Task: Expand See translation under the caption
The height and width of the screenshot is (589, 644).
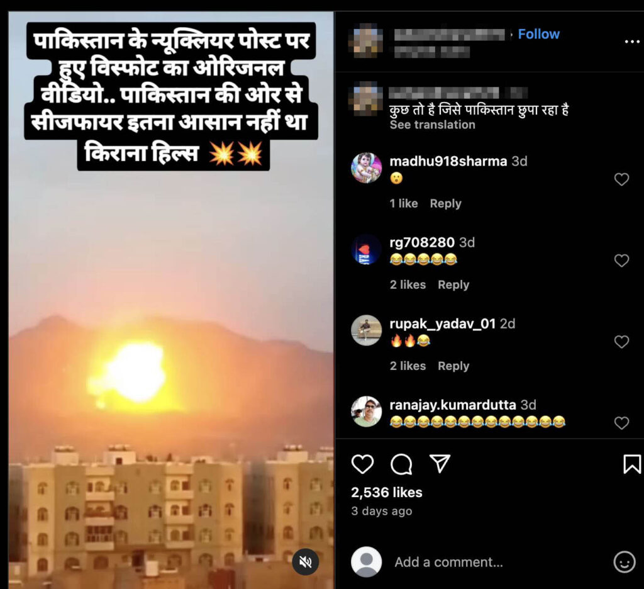Action: (x=432, y=125)
